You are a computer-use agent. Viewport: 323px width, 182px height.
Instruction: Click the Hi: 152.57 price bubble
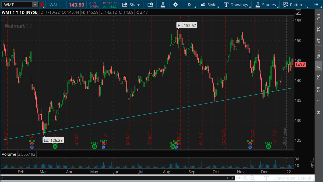[x=187, y=26]
